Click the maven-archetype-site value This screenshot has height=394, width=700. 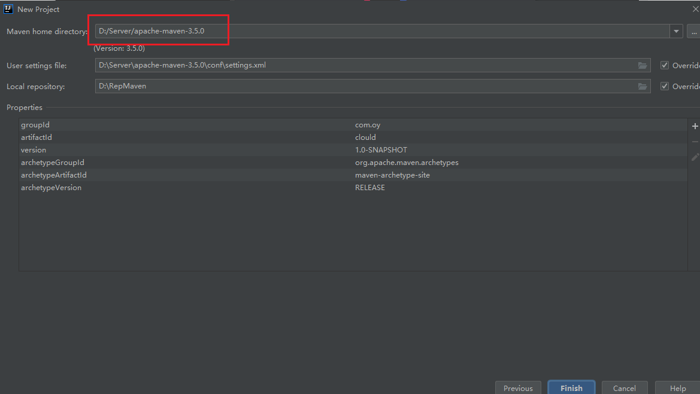click(392, 175)
